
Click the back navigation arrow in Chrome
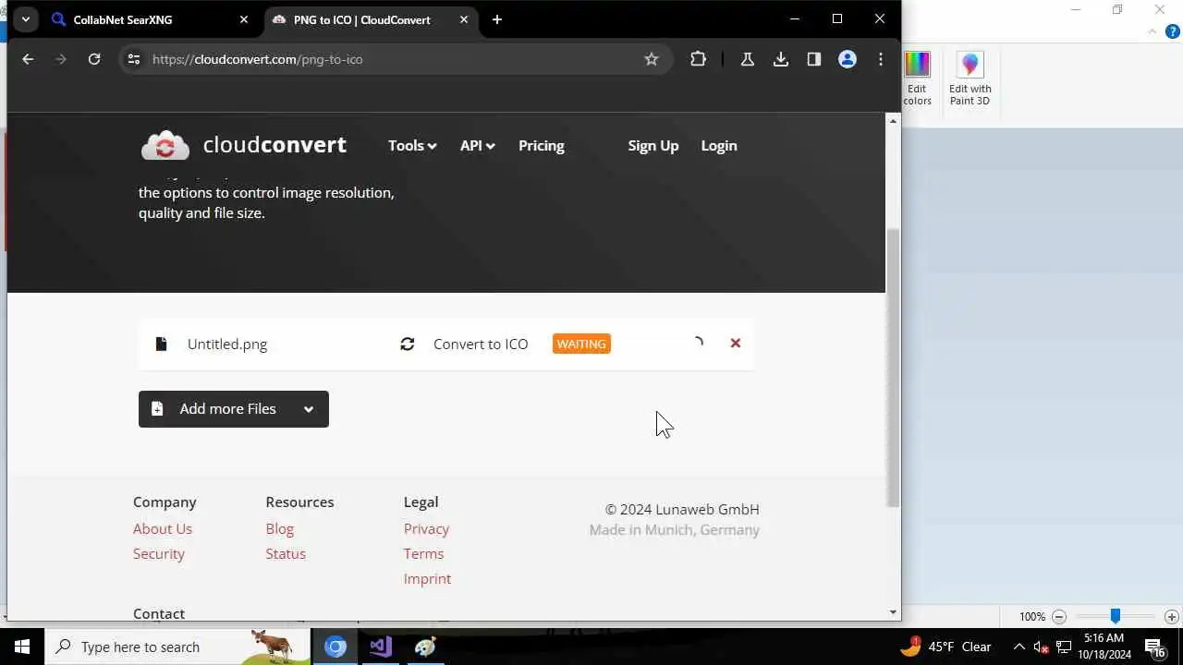pos(28,59)
